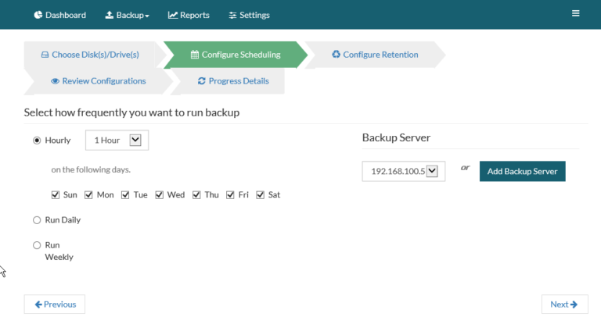Click the disk icon in Choose Disk(s)/Drive(s)
Image resolution: width=601 pixels, height=324 pixels.
(45, 55)
